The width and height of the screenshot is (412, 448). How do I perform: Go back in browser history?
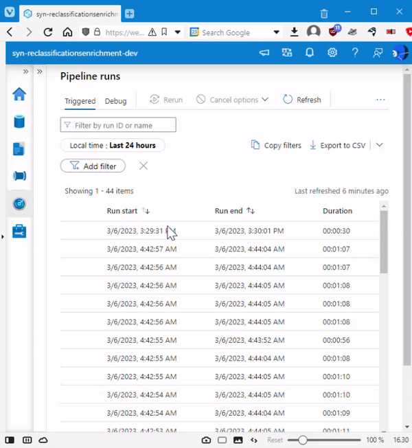[x=10, y=32]
